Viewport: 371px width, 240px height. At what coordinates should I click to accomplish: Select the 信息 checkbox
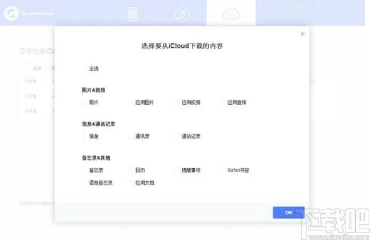[84, 136]
